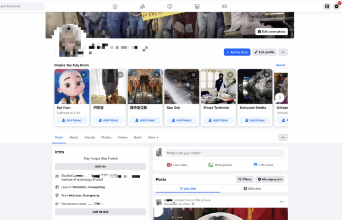The width and height of the screenshot is (342, 220).
Task: Open the Filters for posts
Action: point(245,179)
